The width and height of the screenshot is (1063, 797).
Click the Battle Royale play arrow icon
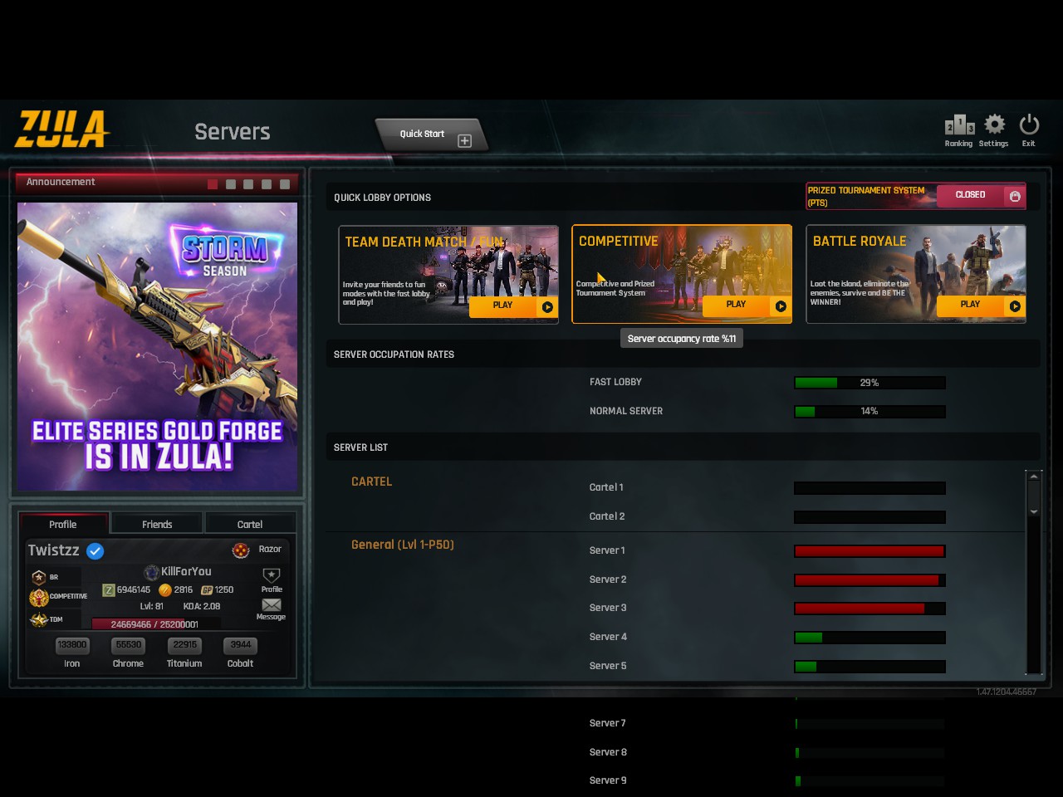coord(1015,306)
